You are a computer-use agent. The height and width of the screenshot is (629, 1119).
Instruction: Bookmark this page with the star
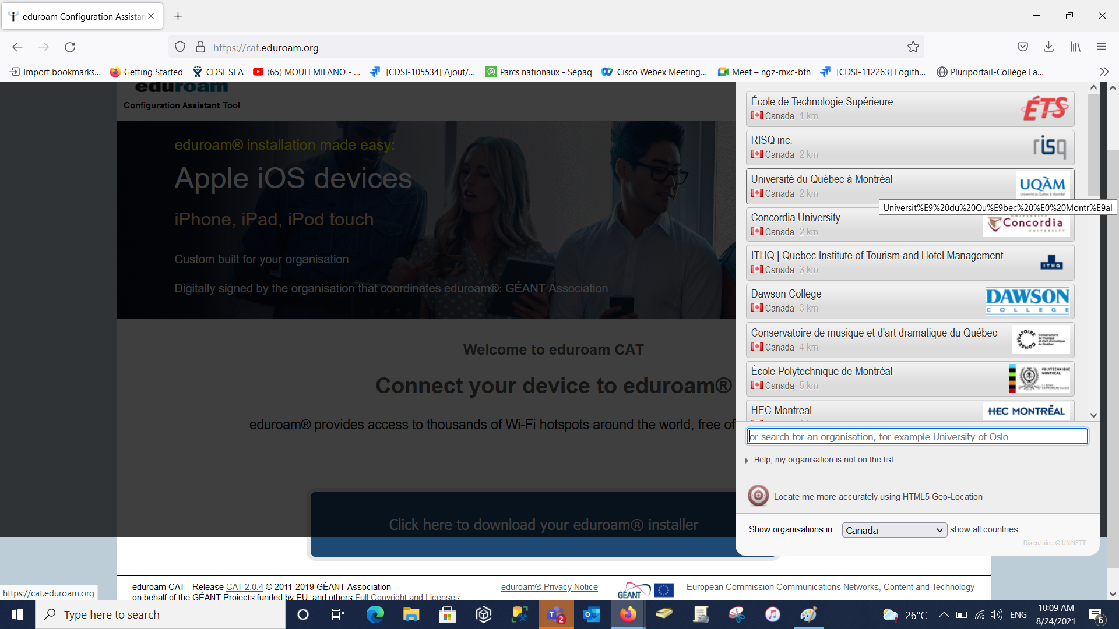[913, 47]
